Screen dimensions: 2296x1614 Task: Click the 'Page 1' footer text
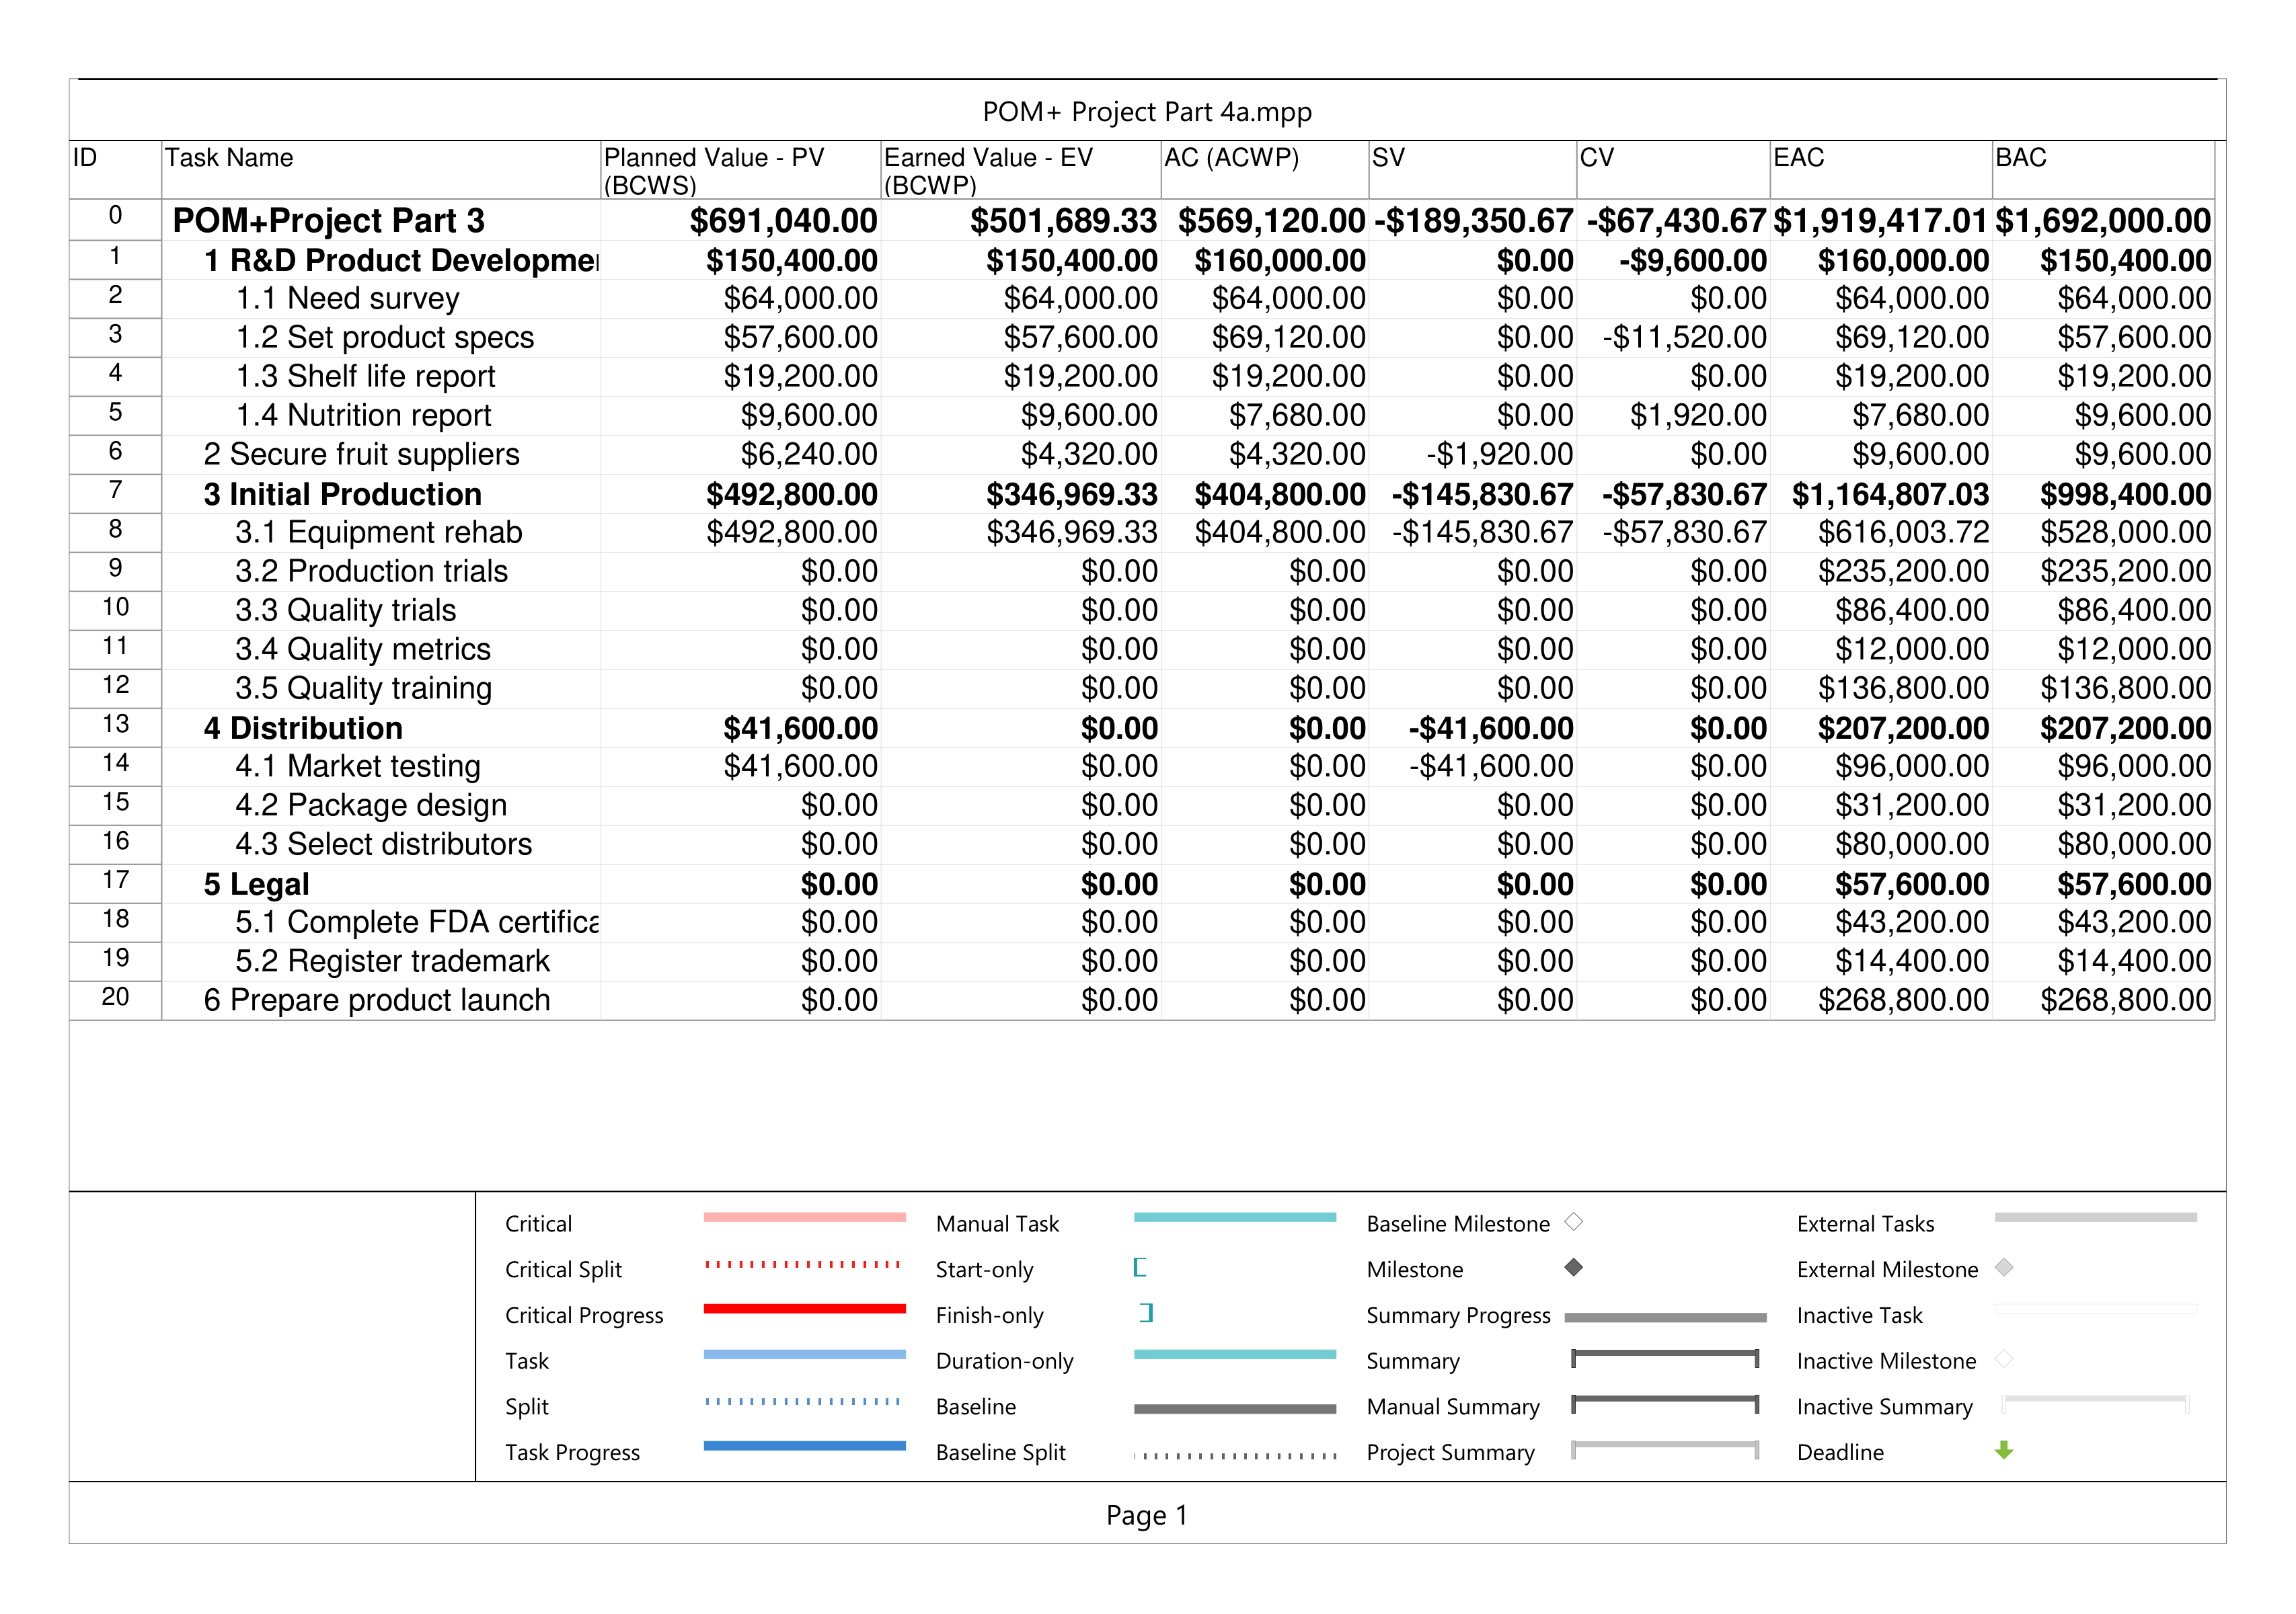pyautogui.click(x=1147, y=1515)
